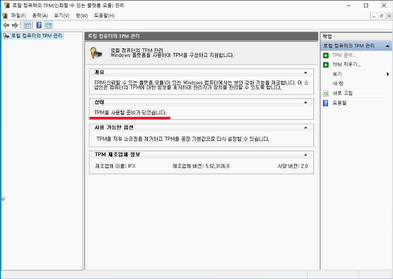Image resolution: width=393 pixels, height=279 pixels.
Task: Click the help icon beside 도움말
Action: (326, 103)
